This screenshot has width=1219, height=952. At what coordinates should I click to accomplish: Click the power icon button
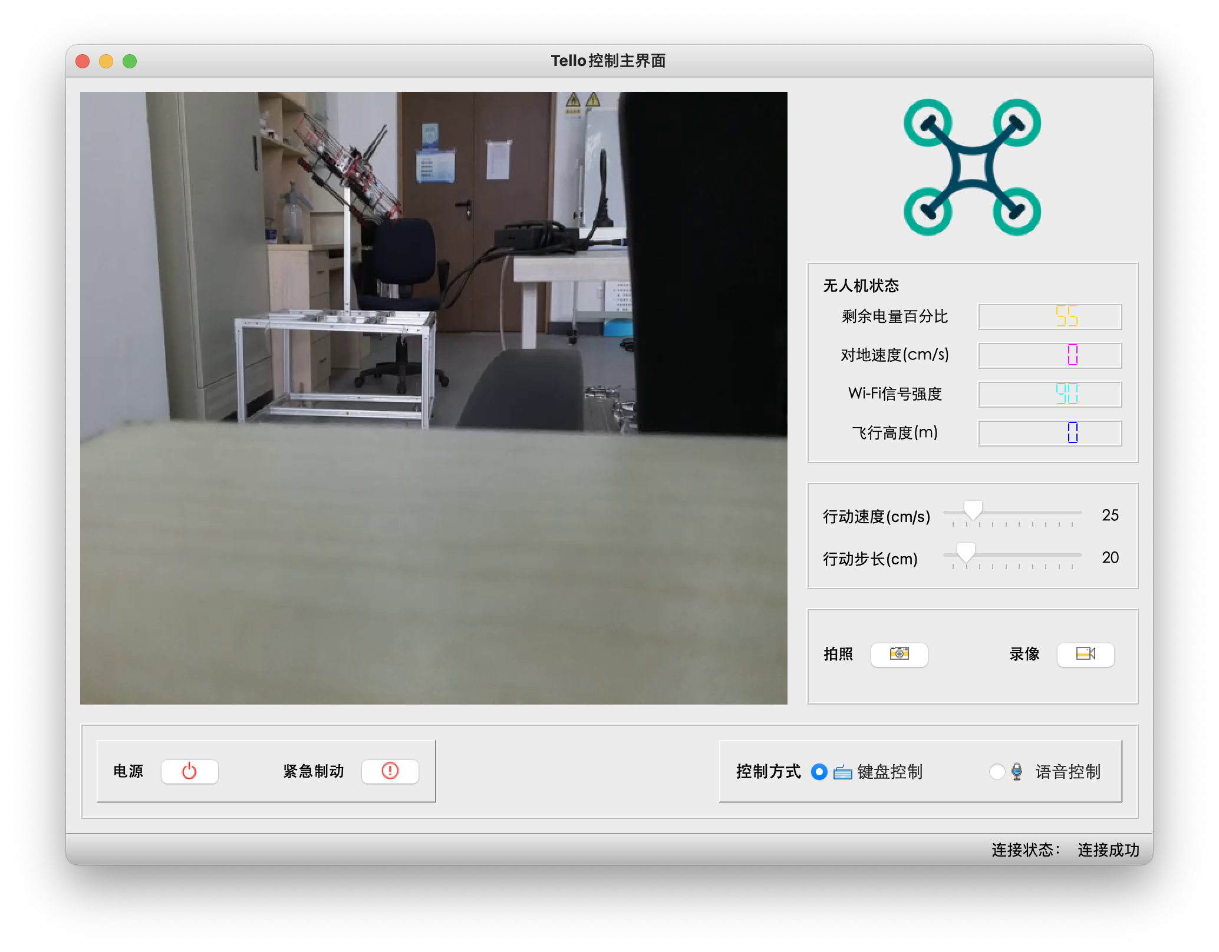[x=189, y=771]
